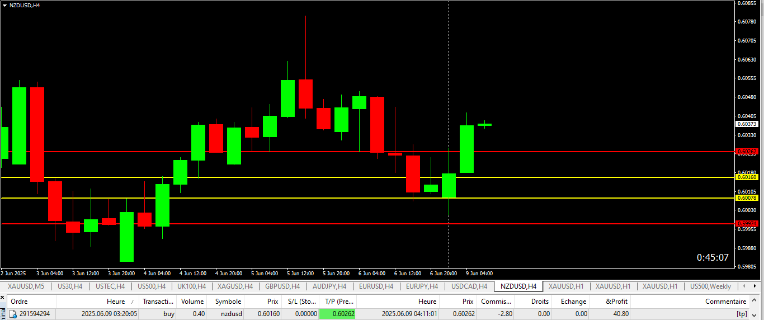Go to the EURUSD,H4 chart tab

point(376,286)
